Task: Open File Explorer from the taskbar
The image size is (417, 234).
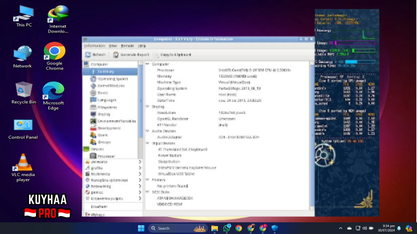Action: [x=214, y=228]
